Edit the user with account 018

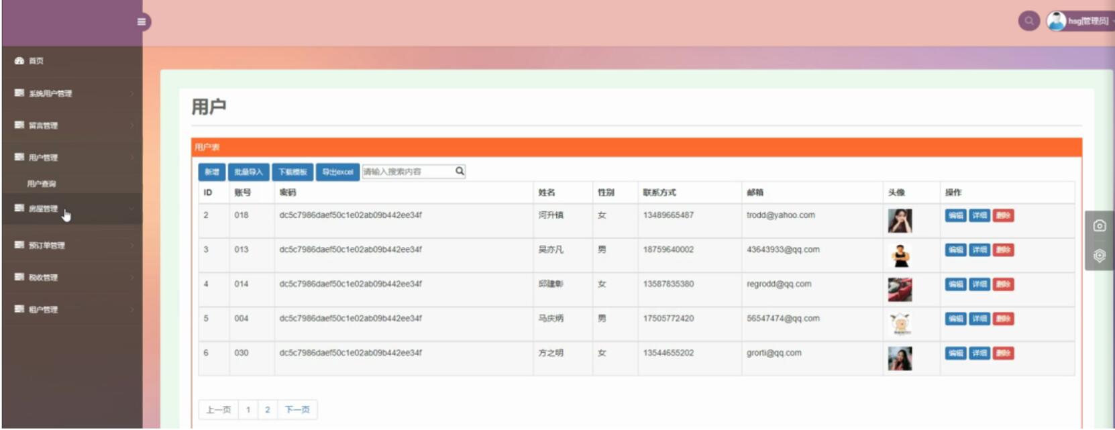click(955, 215)
